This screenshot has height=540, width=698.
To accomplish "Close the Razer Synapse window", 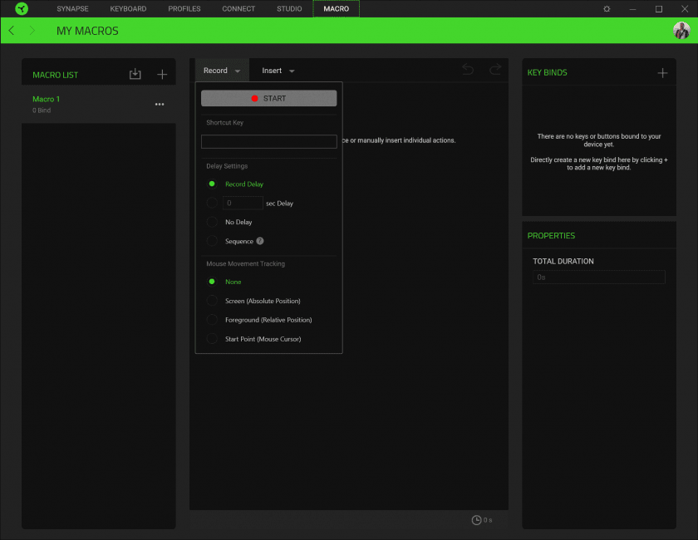I will click(685, 9).
